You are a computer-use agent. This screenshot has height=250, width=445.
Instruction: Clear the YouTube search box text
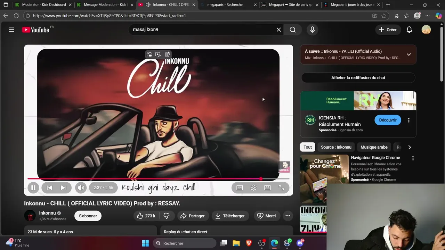pos(278,30)
